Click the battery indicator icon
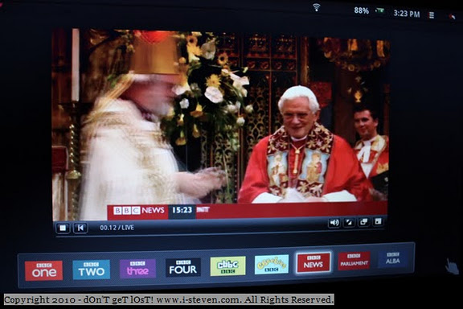This screenshot has height=309, width=463. click(x=379, y=10)
